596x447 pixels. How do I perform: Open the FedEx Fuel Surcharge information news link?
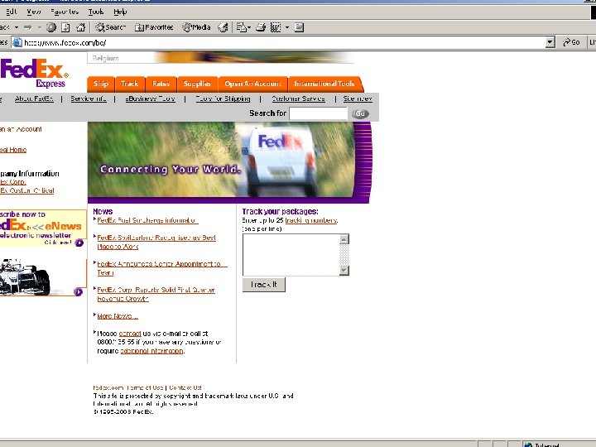(x=147, y=220)
